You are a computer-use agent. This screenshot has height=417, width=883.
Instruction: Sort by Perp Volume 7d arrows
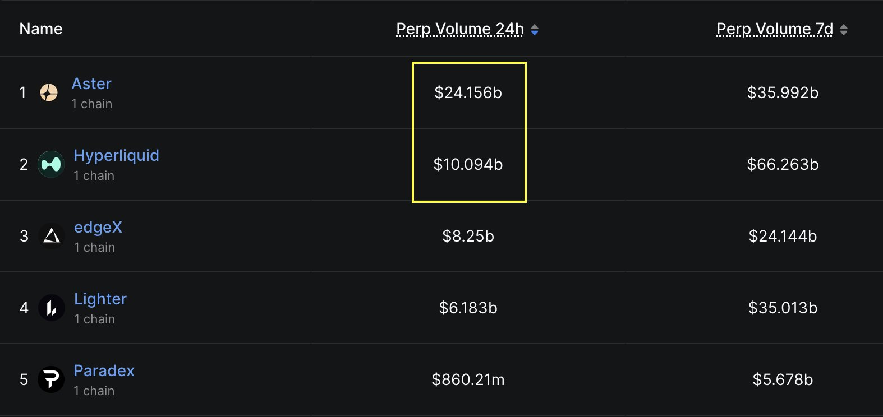pyautogui.click(x=844, y=30)
